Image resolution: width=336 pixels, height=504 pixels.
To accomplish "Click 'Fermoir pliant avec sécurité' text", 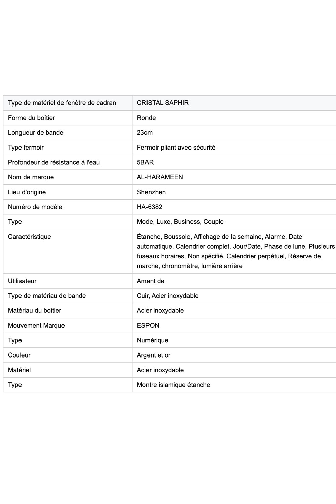I will [x=176, y=147].
